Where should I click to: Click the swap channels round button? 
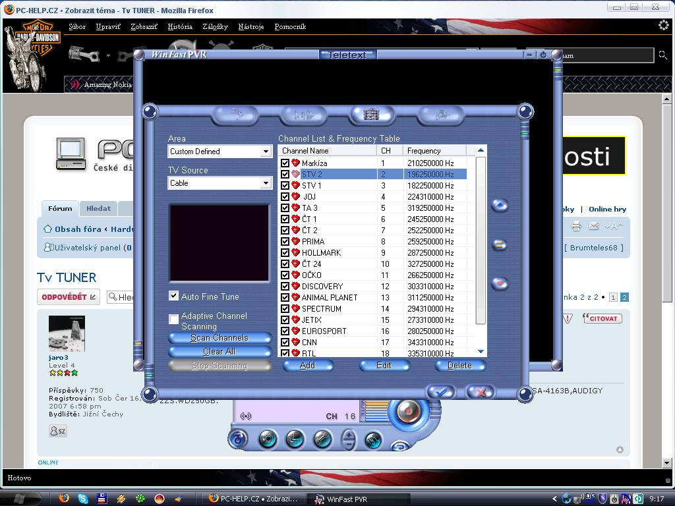point(500,245)
